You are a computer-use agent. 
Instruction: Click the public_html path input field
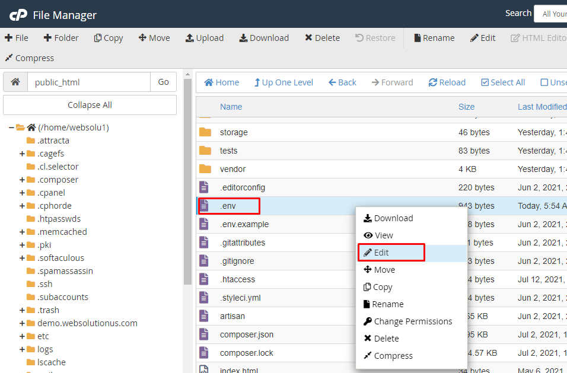89,82
